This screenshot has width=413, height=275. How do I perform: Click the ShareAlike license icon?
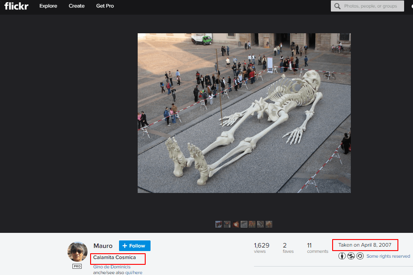click(360, 256)
